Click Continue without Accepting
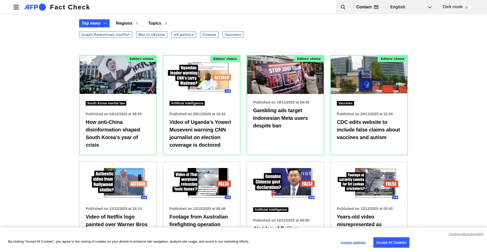This screenshot has height=252, width=487. 466,234
